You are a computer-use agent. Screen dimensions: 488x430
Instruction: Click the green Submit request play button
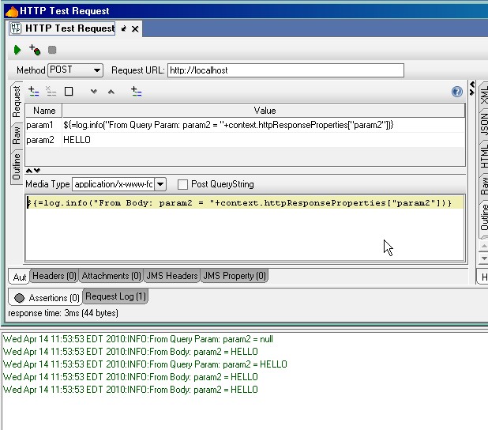click(x=17, y=50)
